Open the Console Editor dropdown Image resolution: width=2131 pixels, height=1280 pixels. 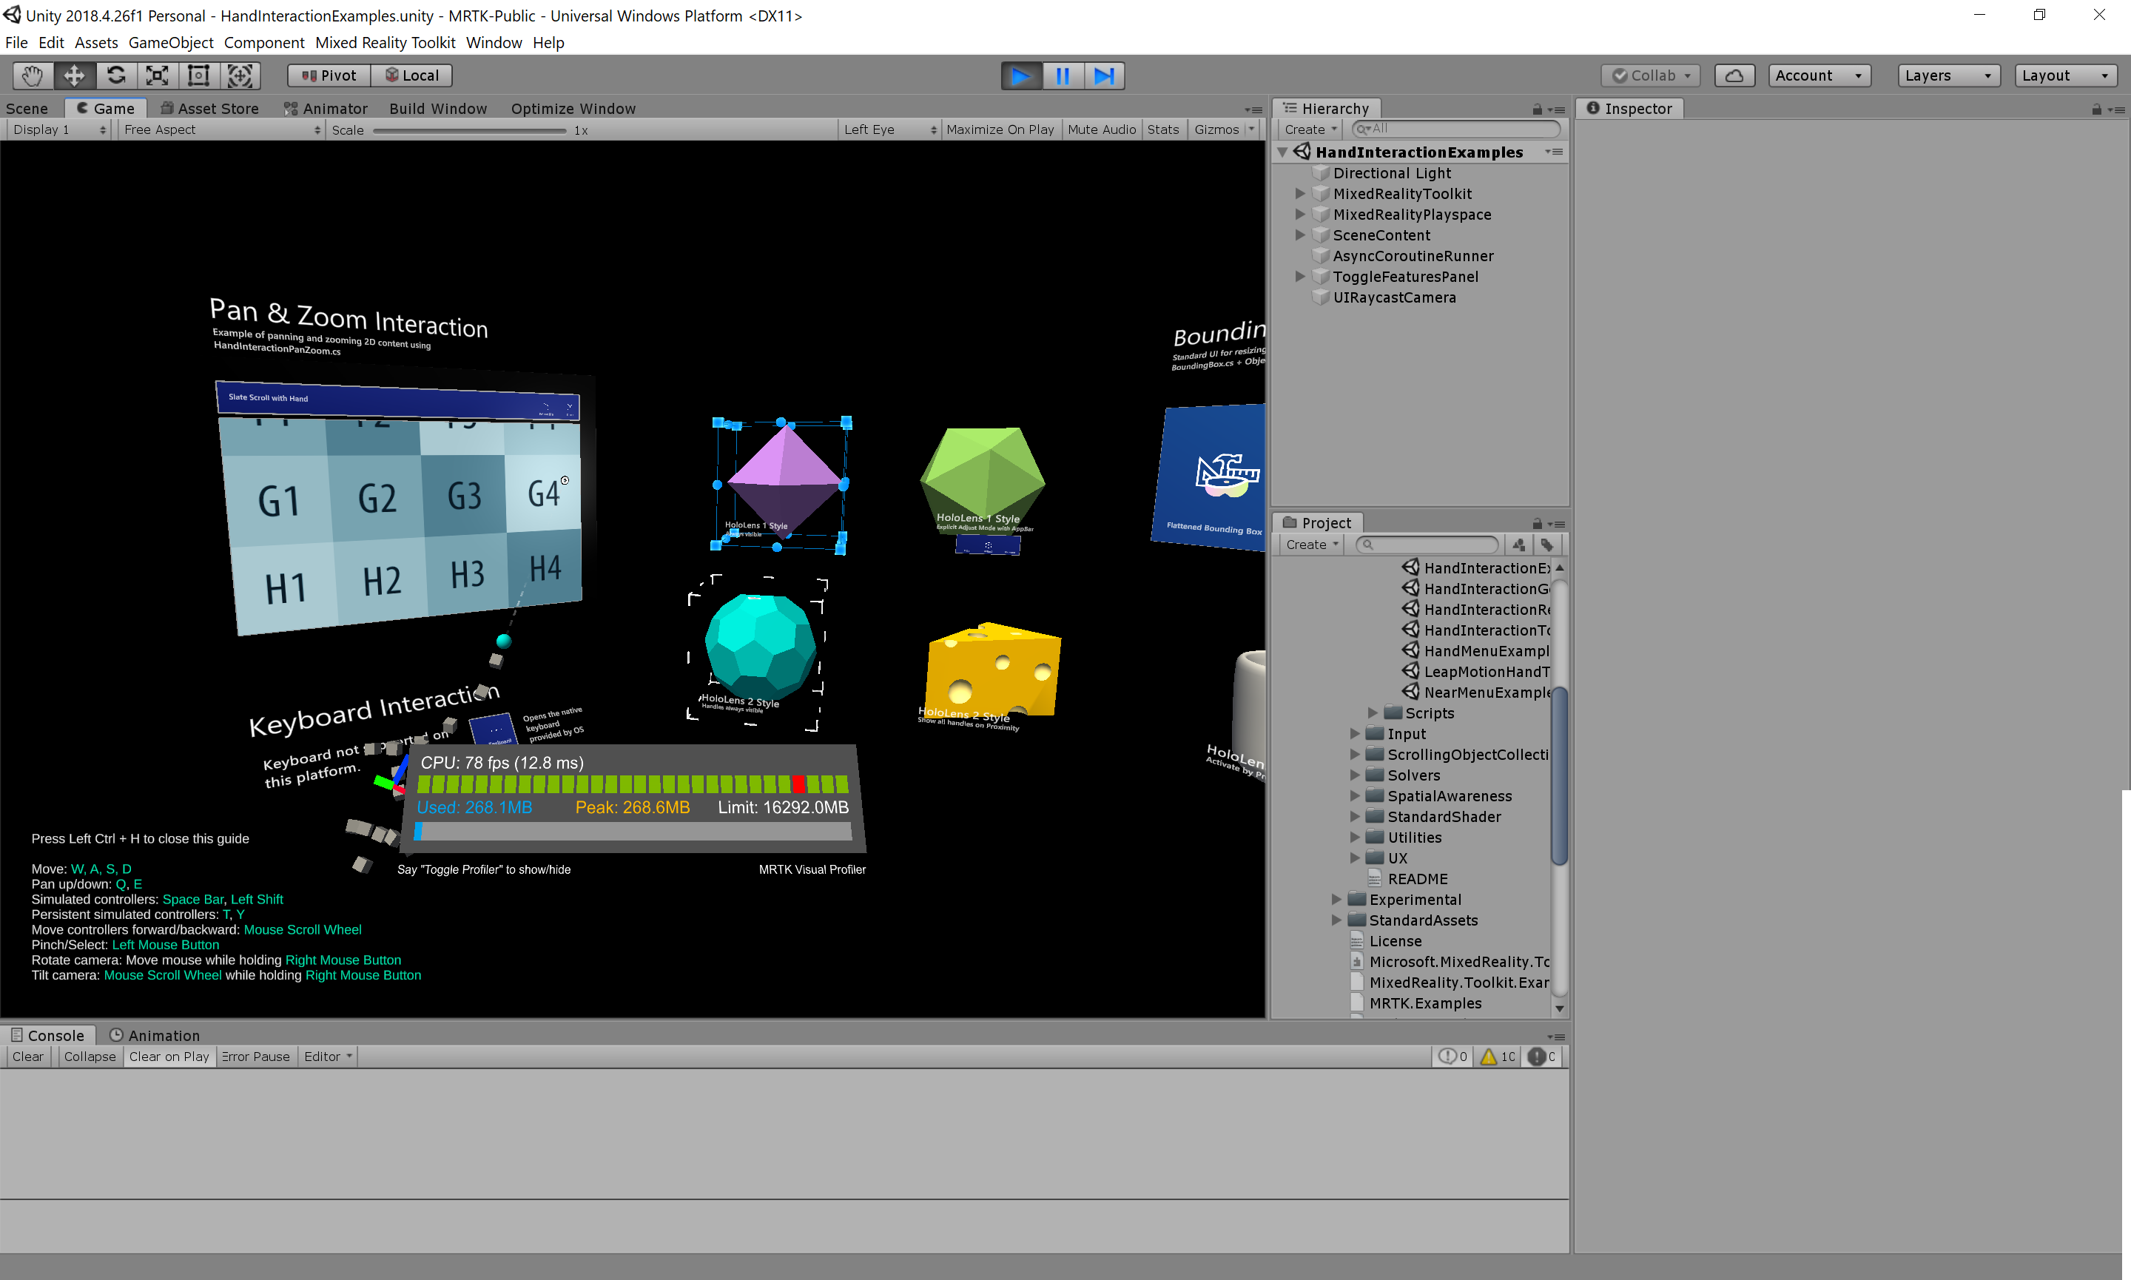click(x=327, y=1056)
